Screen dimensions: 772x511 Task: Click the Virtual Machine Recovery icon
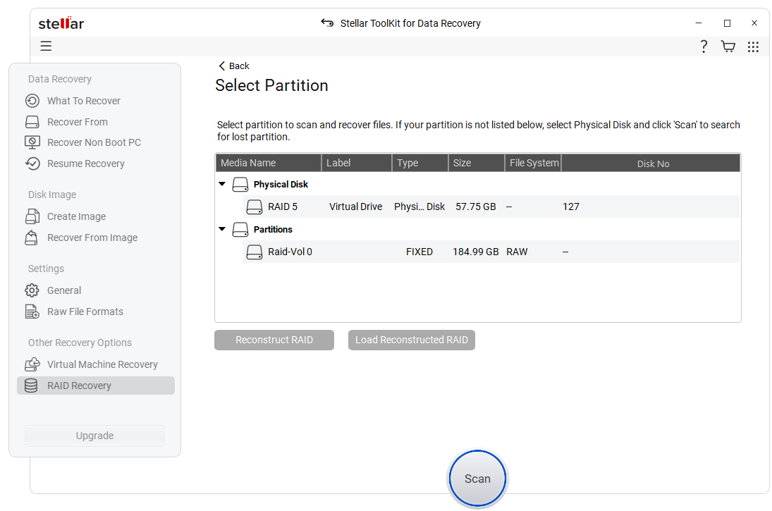tap(32, 364)
